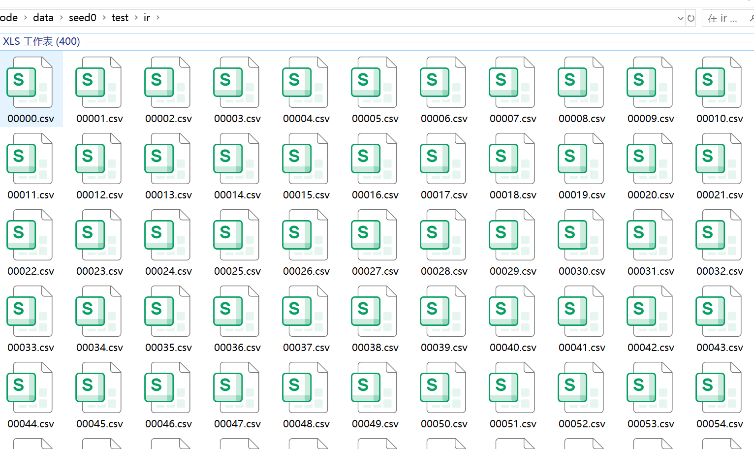
Task: Click the 00054.csv file icon
Action: [719, 387]
